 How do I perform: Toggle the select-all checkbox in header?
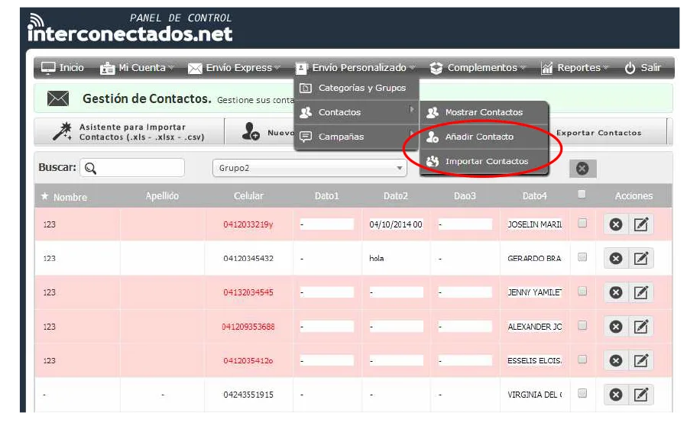[582, 194]
